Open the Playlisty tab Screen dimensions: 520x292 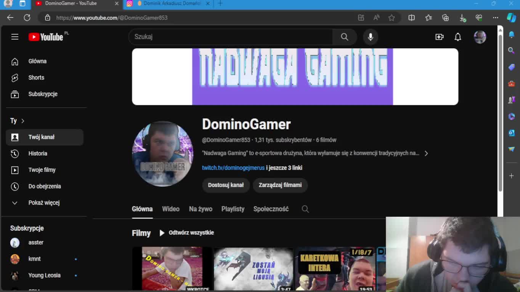[233, 209]
